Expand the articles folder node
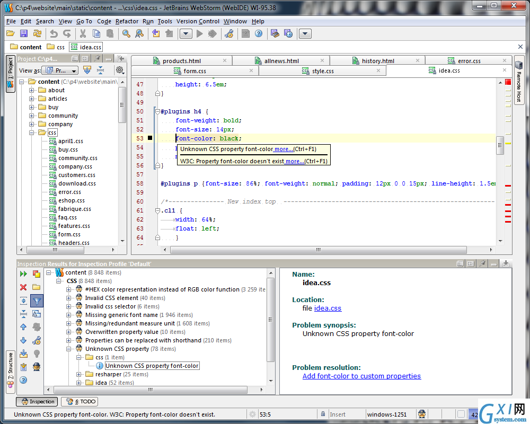 [x=31, y=99]
